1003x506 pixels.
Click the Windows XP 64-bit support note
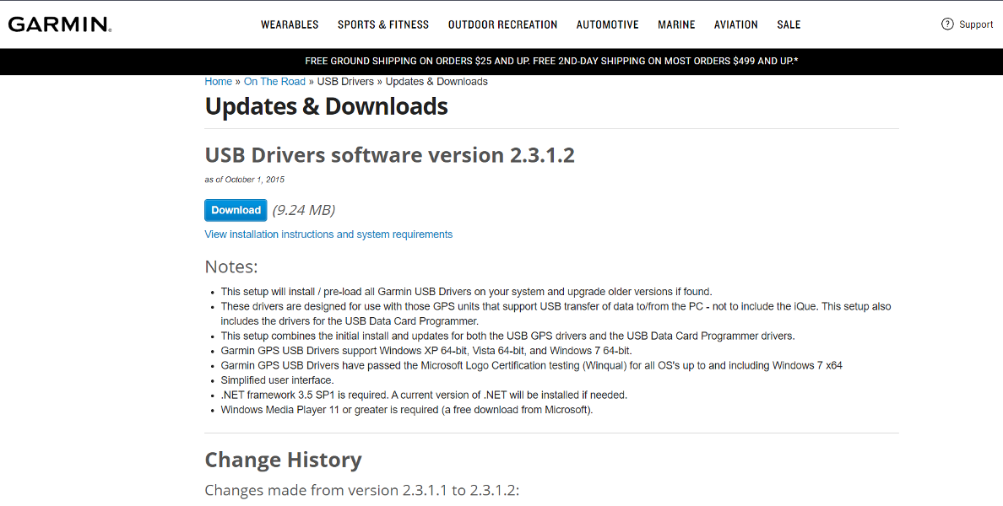(426, 351)
